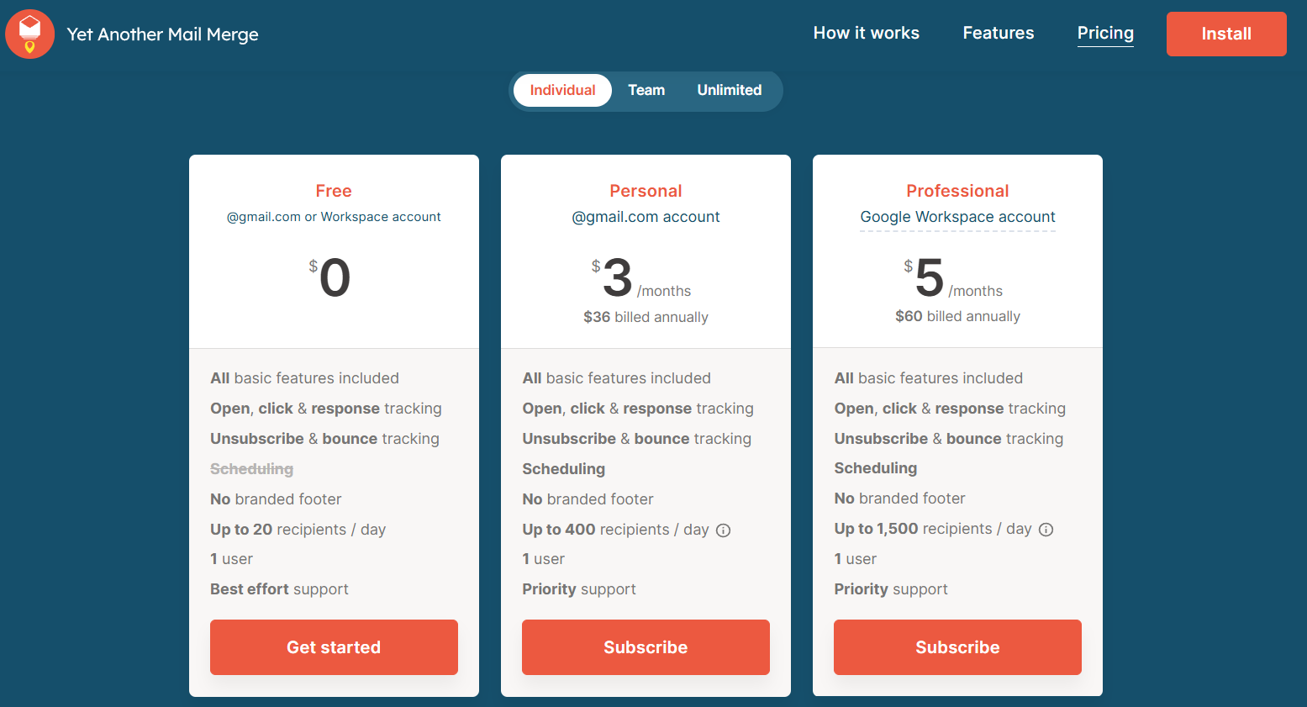Click 'Unsubscribe & bounce tracking' in Personal plan

point(636,439)
